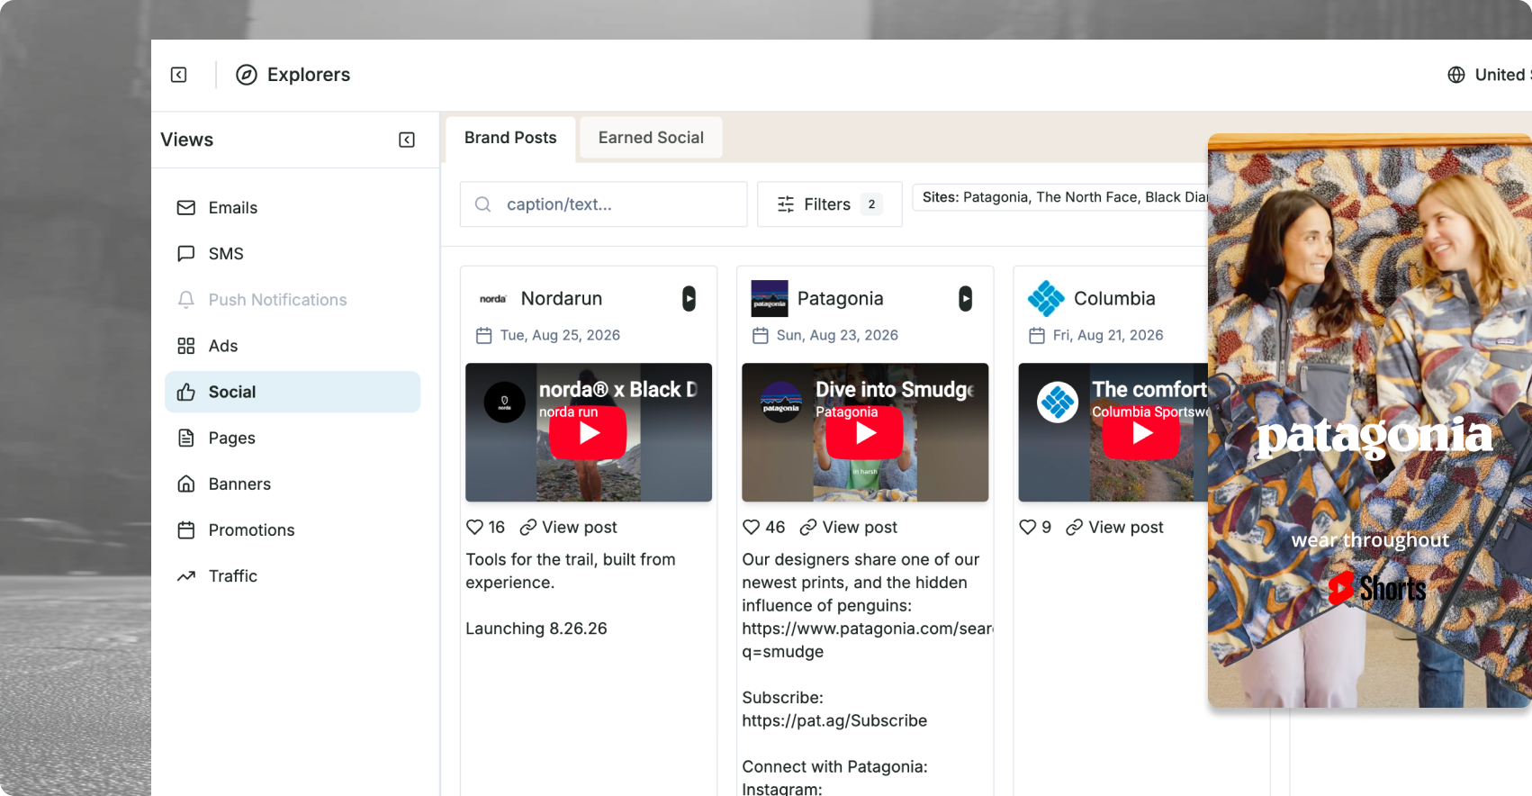
Task: Click the date Fri, Aug 21, 2026
Action: pos(1108,335)
